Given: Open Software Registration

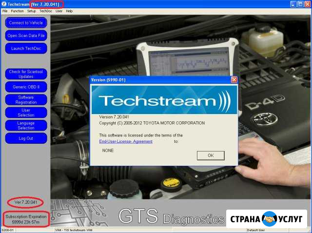Looking at the screenshot, I should pyautogui.click(x=26, y=100).
